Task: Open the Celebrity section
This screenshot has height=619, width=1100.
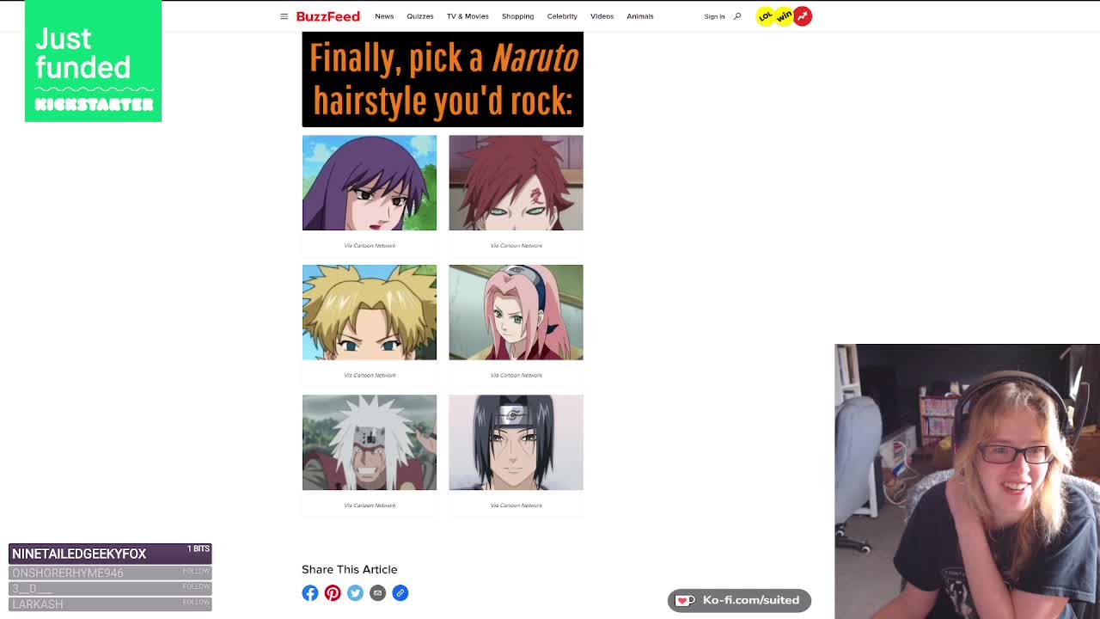Action: pyautogui.click(x=562, y=16)
